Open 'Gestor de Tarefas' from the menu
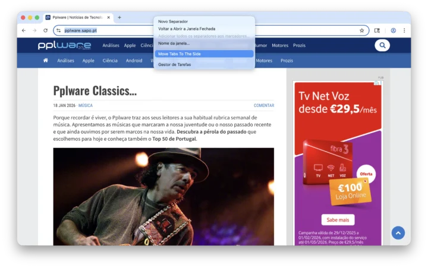The image size is (428, 268). coord(175,64)
